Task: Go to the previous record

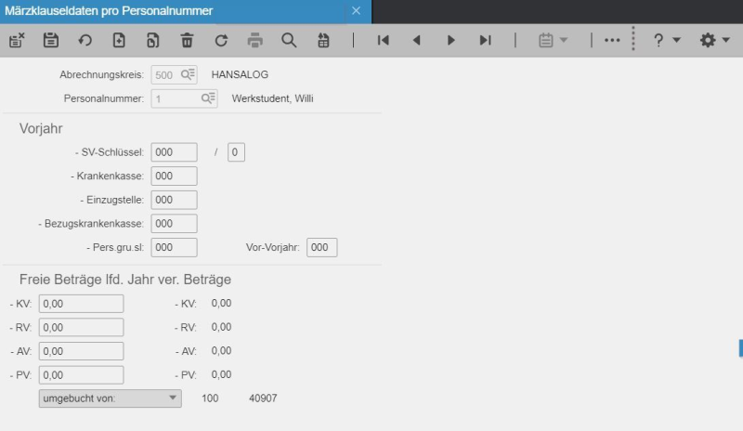Action: (416, 40)
